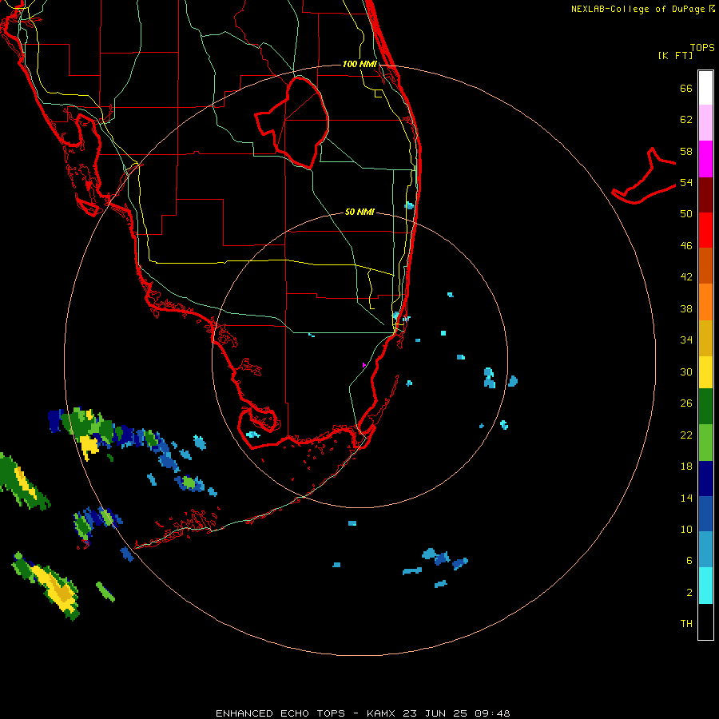The height and width of the screenshot is (719, 719).
Task: Click the white swatch atop the tops scale
Action: point(705,88)
